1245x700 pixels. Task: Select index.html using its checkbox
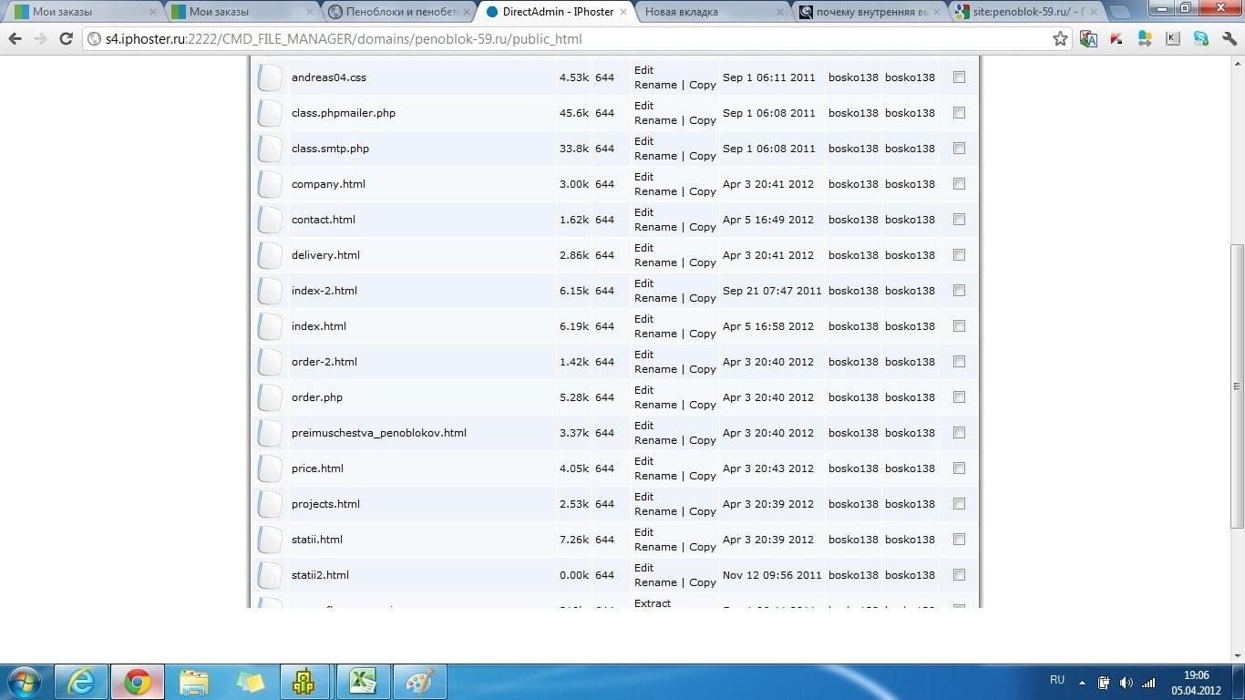click(x=959, y=326)
